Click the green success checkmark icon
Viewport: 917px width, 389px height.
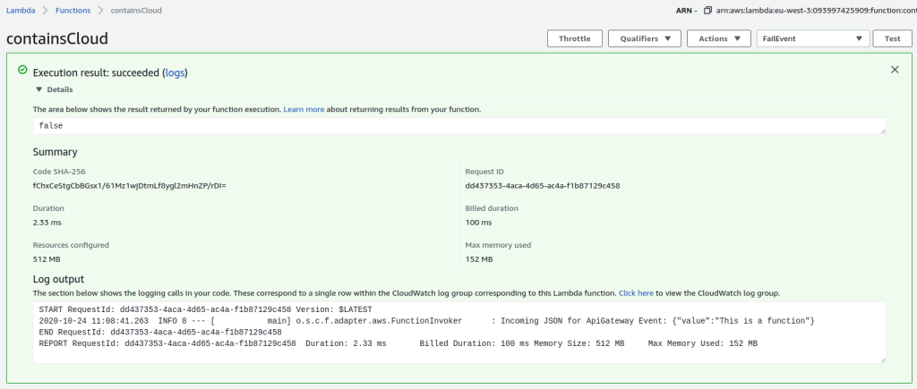[22, 70]
